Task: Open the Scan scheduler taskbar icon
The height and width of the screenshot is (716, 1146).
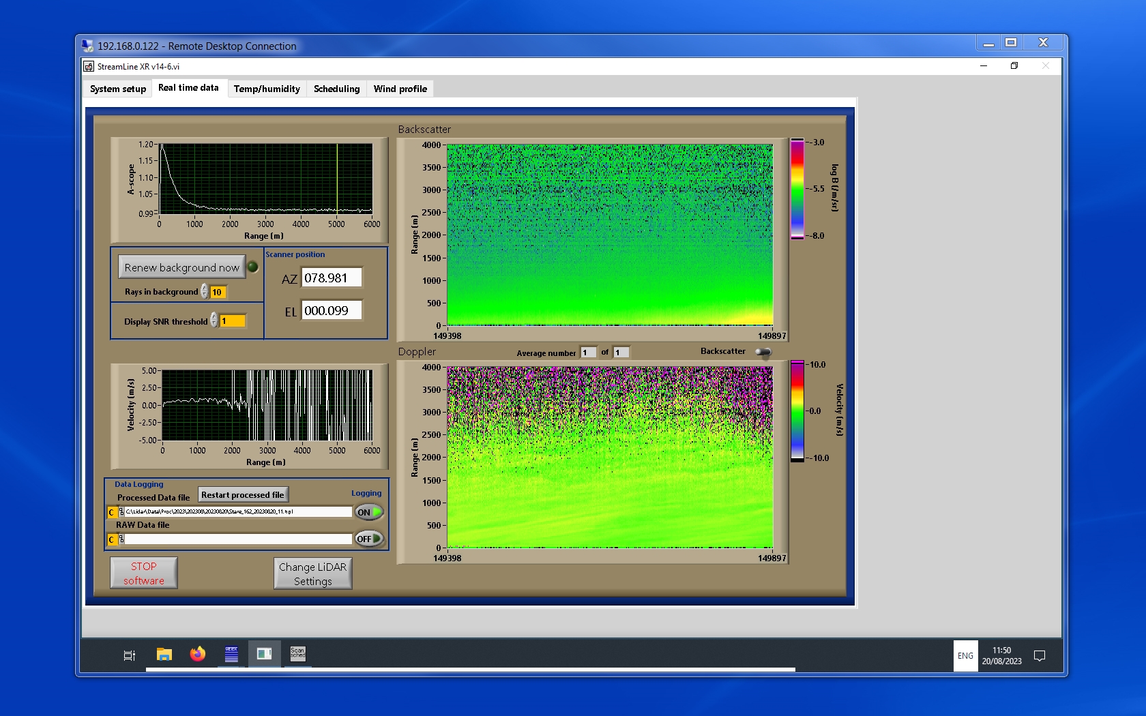Action: (x=297, y=654)
